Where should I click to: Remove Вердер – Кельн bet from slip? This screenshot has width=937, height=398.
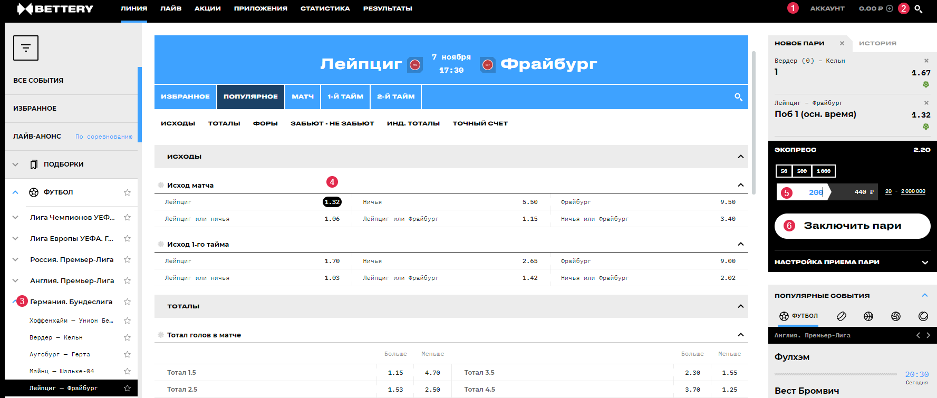click(926, 61)
